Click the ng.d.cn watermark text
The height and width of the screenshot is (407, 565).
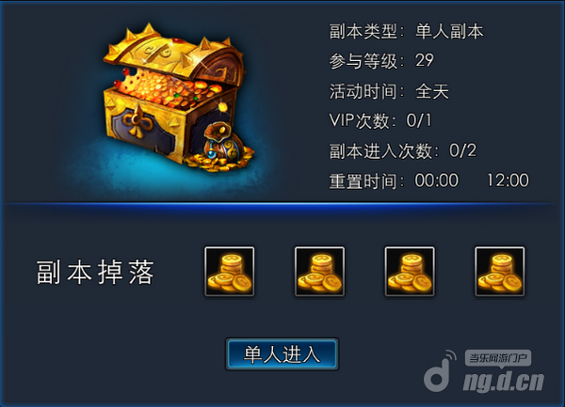[x=504, y=382]
